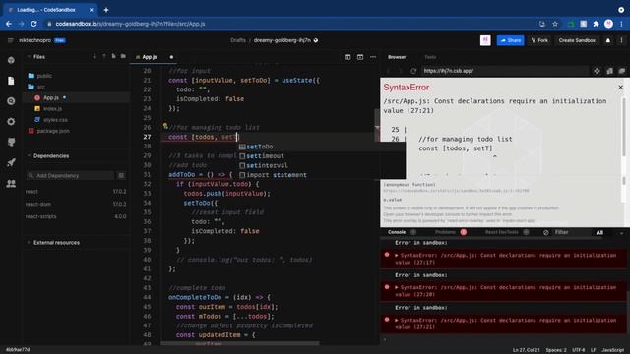Expand the SyntaxError console entry (27:20)
The width and height of the screenshot is (630, 354).
pos(397,287)
